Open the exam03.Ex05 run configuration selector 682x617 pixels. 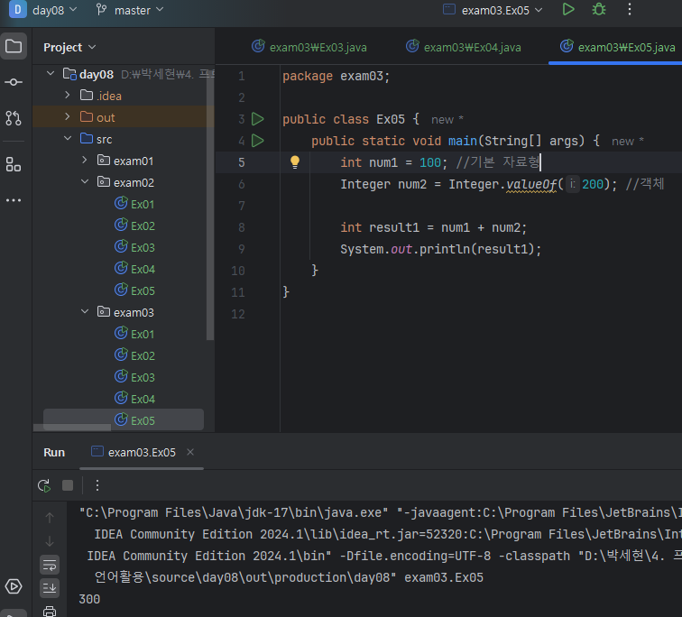click(493, 10)
